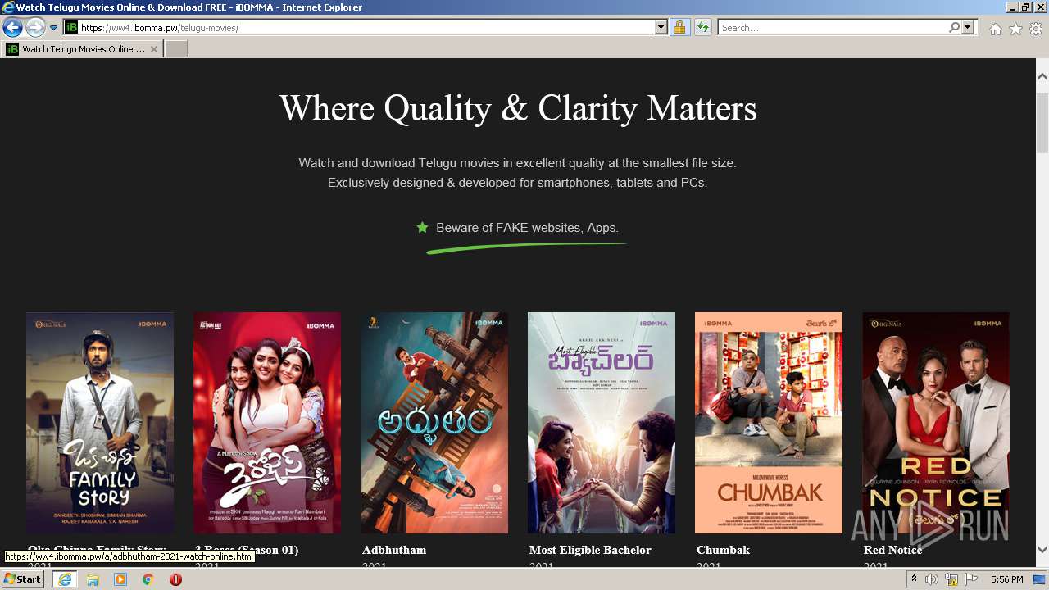The image size is (1049, 590).
Task: Open the 3 Roses movie poster
Action: click(267, 423)
